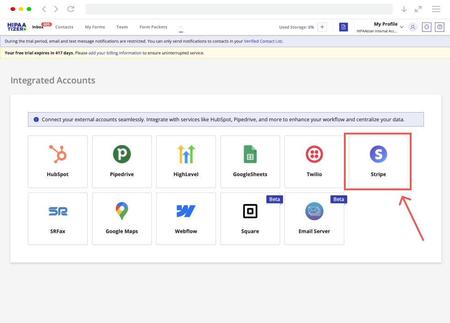450x323 pixels.
Task: Click the Beta badge on Square
Action: pos(275,199)
